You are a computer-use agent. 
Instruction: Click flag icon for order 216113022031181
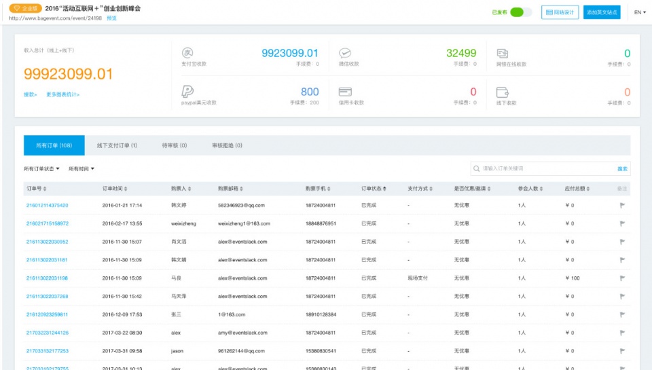pyautogui.click(x=622, y=260)
